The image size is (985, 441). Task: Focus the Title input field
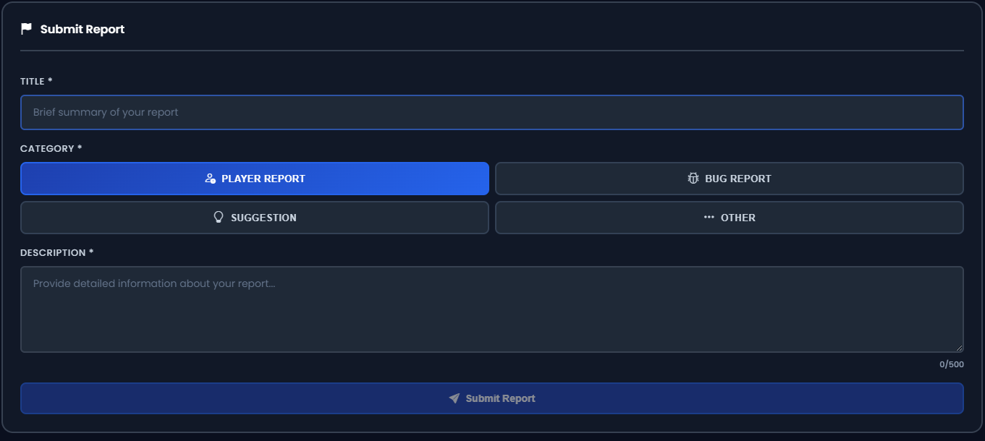491,113
